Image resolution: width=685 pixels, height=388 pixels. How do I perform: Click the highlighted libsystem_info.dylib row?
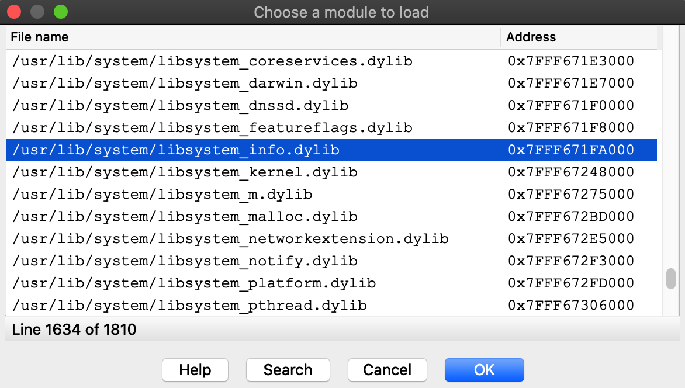pyautogui.click(x=175, y=150)
